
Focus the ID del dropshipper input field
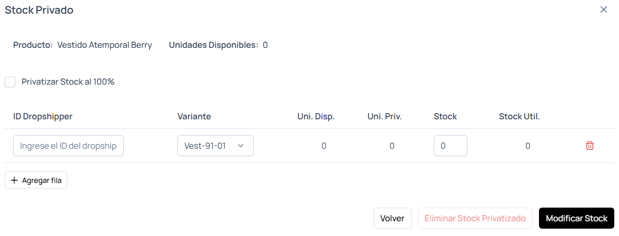pos(68,146)
